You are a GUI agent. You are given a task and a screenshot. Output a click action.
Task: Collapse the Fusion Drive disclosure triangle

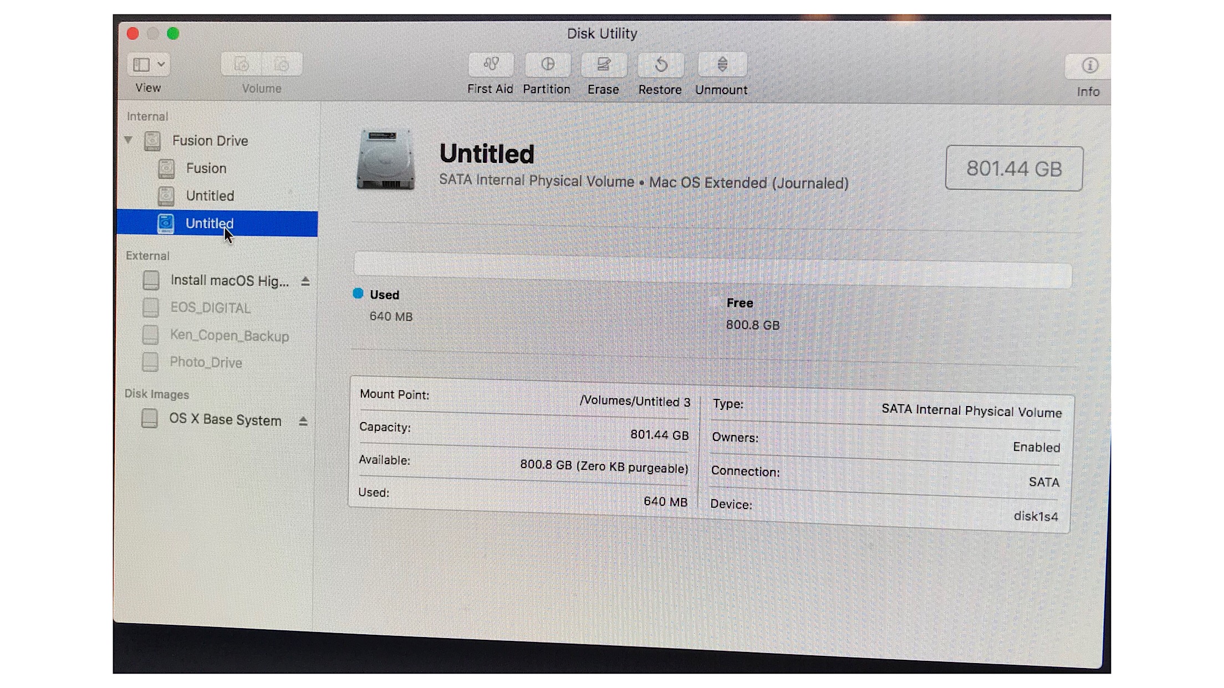click(129, 140)
